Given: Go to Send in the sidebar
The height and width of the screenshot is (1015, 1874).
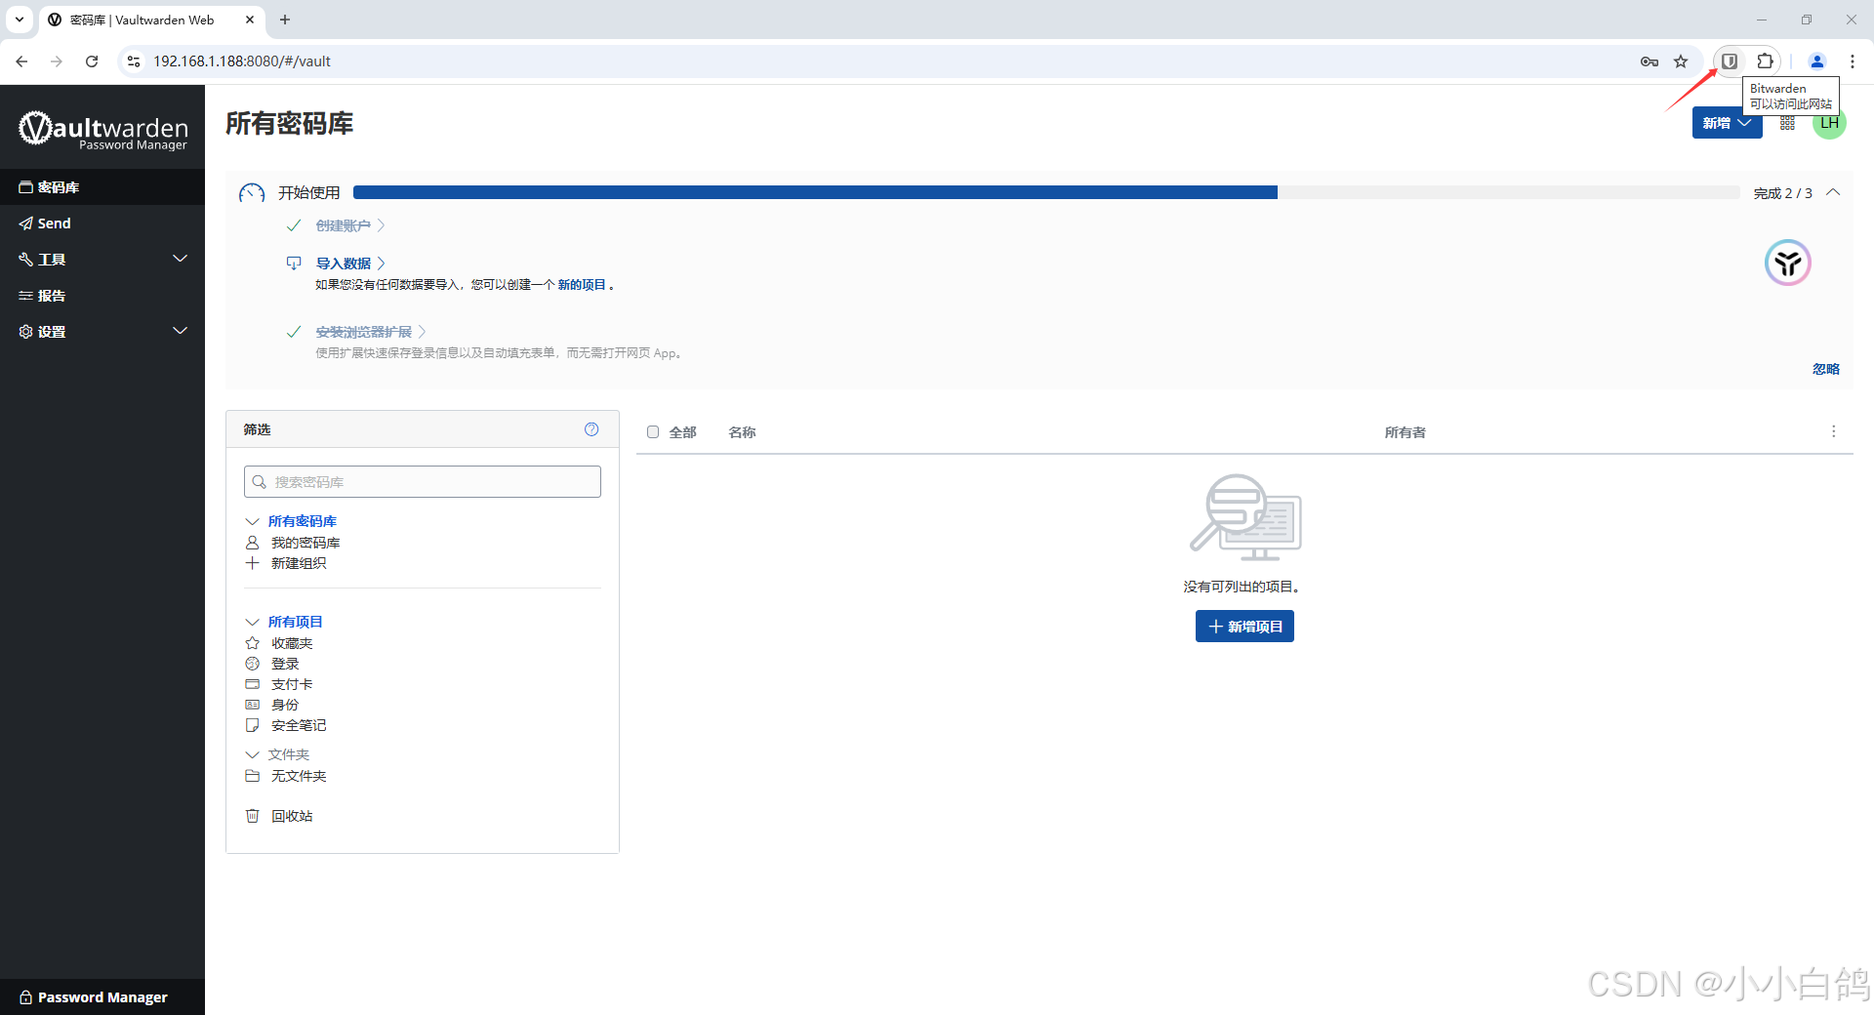Looking at the screenshot, I should (54, 223).
